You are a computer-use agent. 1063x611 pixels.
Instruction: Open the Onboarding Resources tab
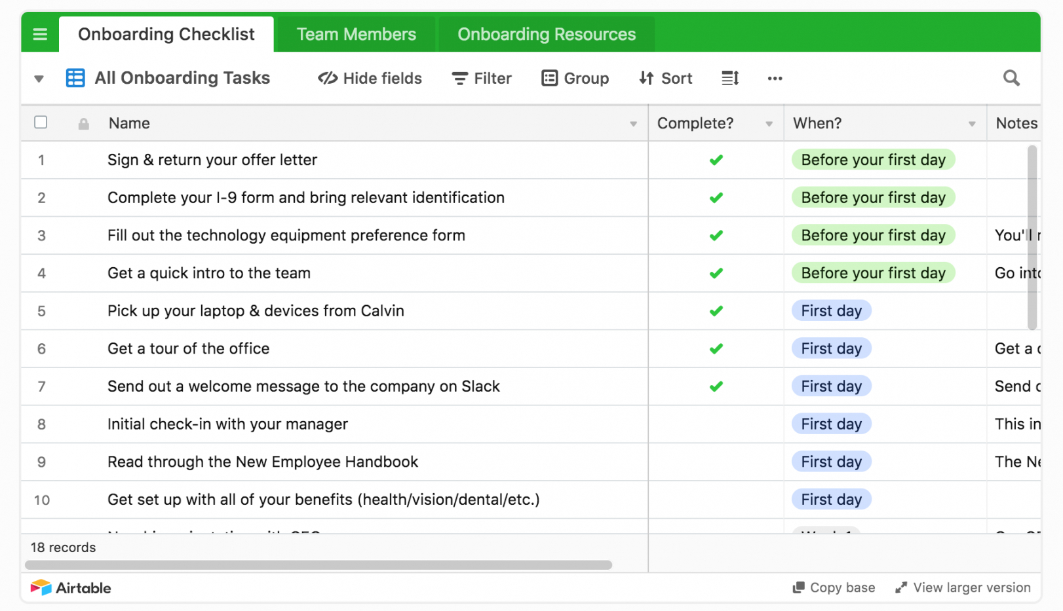coord(546,34)
